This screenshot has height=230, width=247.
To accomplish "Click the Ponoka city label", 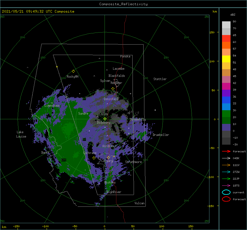I will click(x=125, y=56).
